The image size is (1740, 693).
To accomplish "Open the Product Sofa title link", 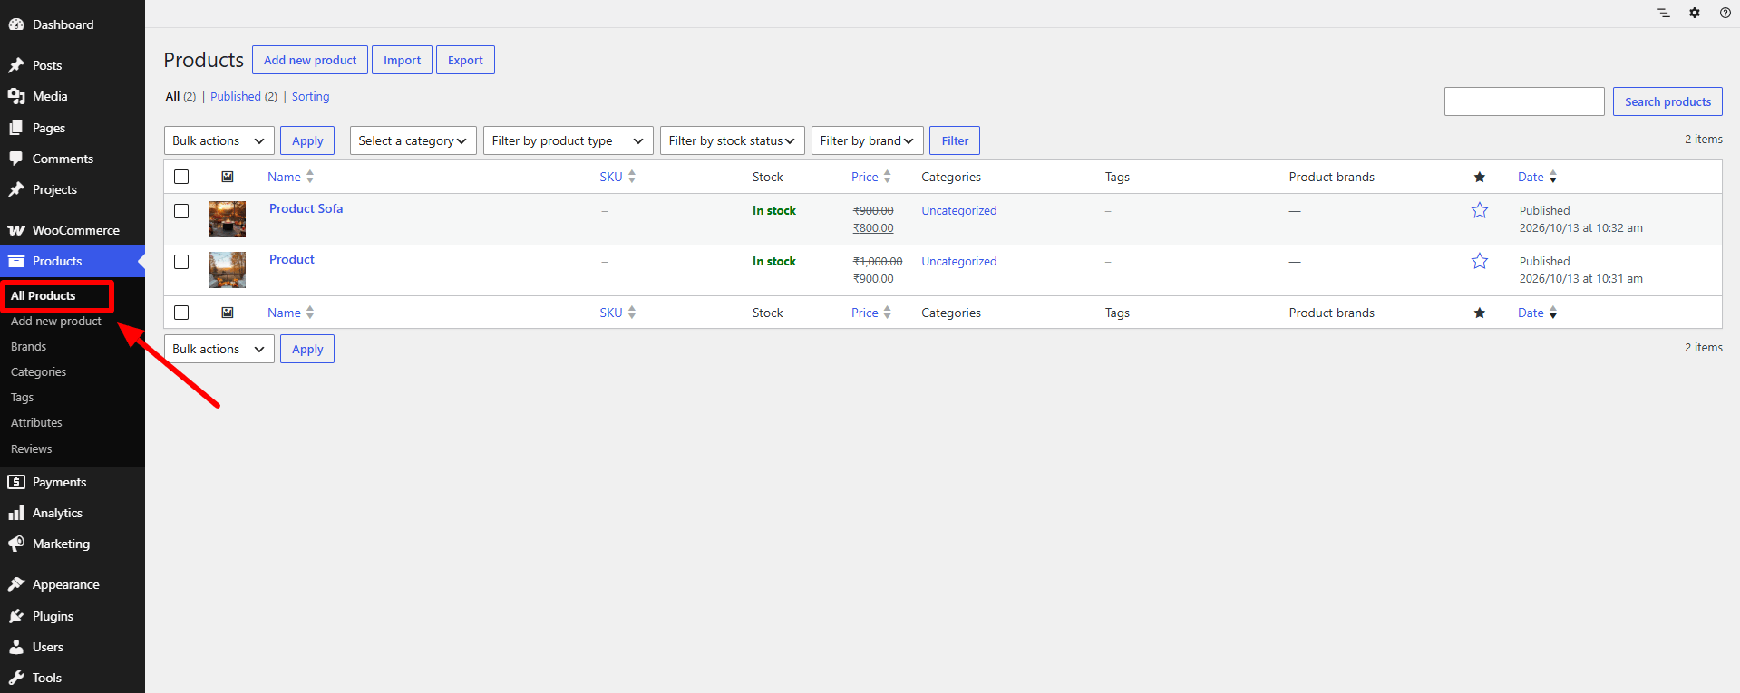I will tap(306, 208).
